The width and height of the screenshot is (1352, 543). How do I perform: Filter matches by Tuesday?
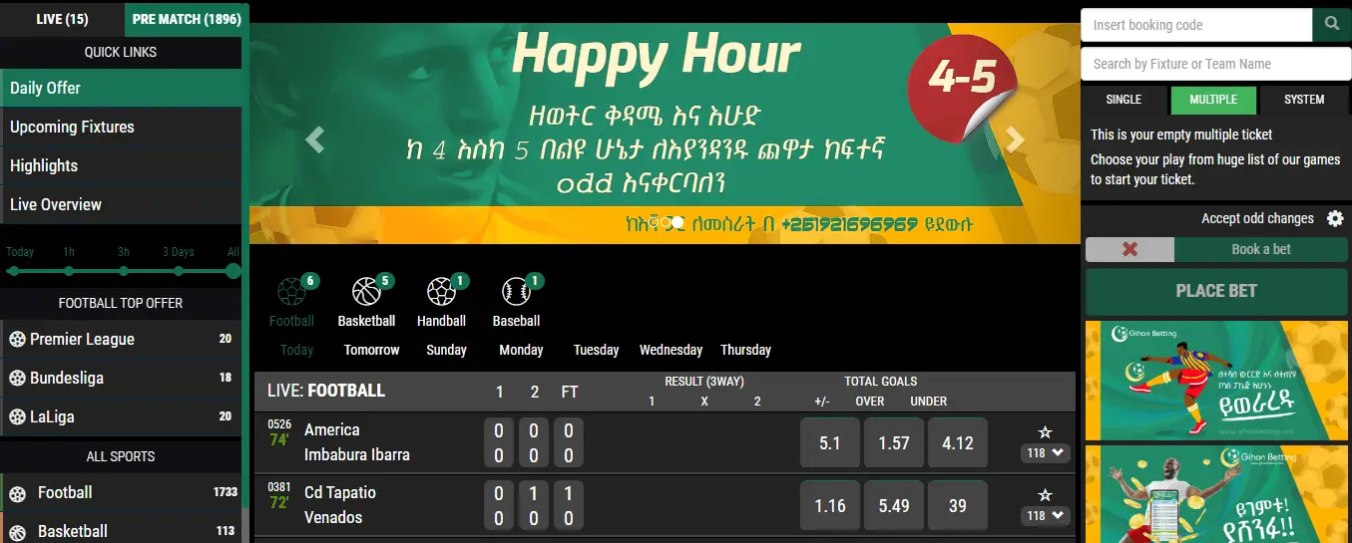596,350
